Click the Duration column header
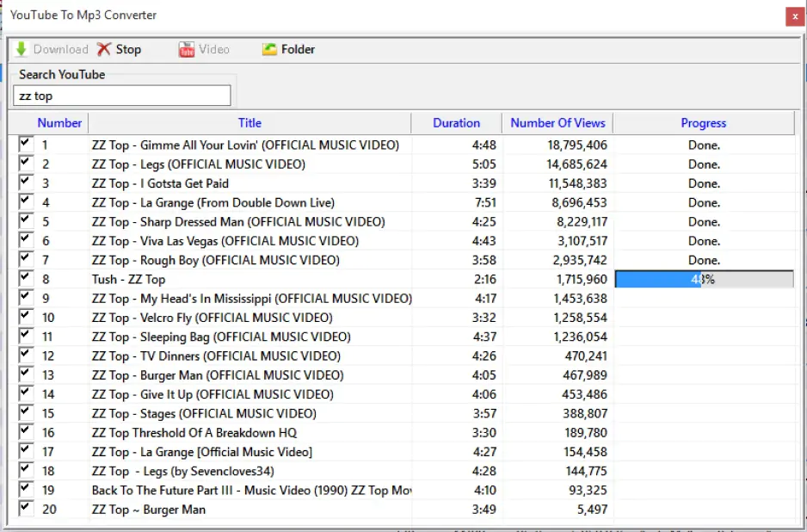807x532 pixels. [x=456, y=123]
